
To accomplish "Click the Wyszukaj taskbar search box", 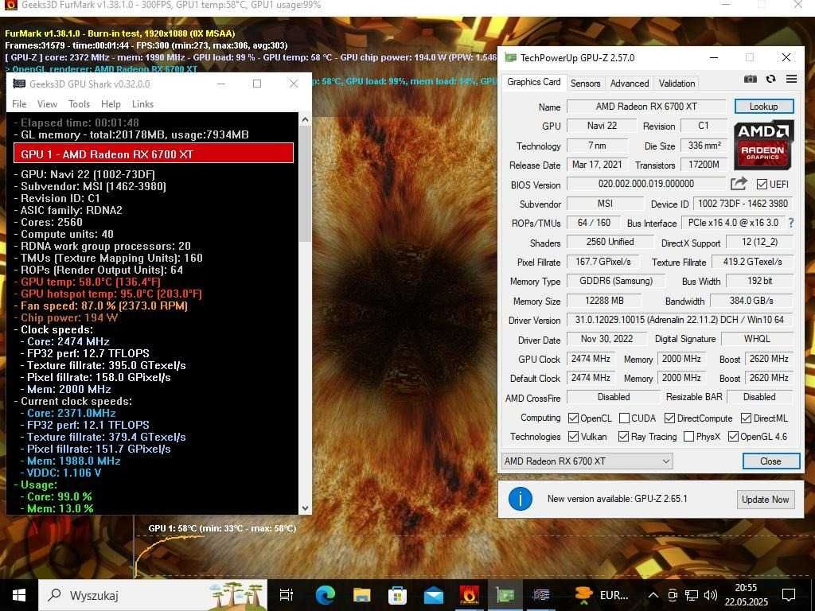I will (x=153, y=595).
